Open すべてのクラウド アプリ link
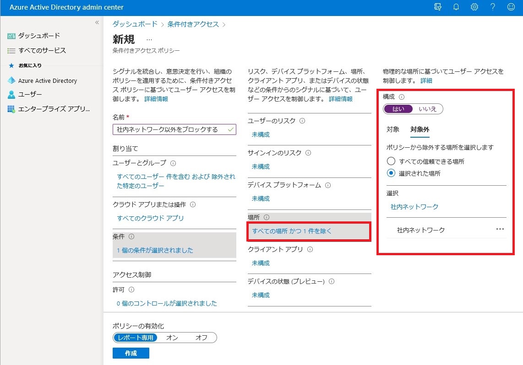This screenshot has height=365, width=523. pos(150,218)
